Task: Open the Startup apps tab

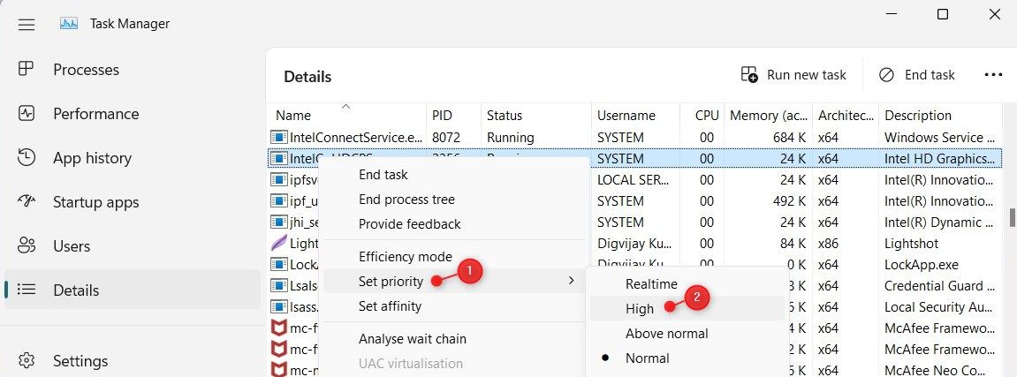Action: [133, 202]
